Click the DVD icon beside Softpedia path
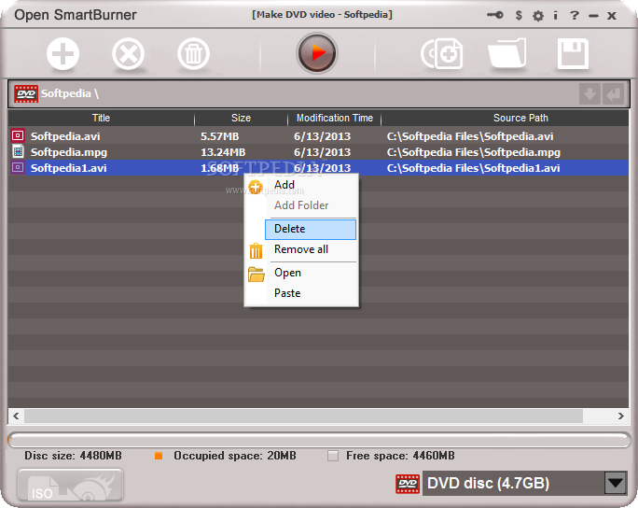638x508 pixels. (x=26, y=93)
